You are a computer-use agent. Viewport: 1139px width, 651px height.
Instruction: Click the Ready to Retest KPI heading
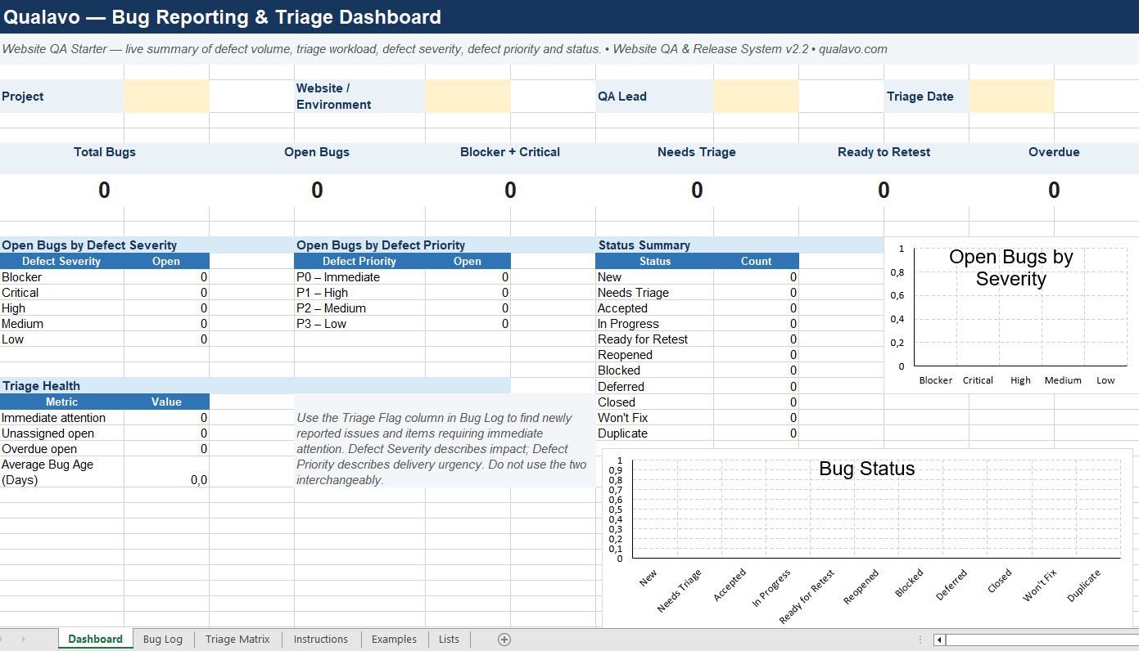884,152
